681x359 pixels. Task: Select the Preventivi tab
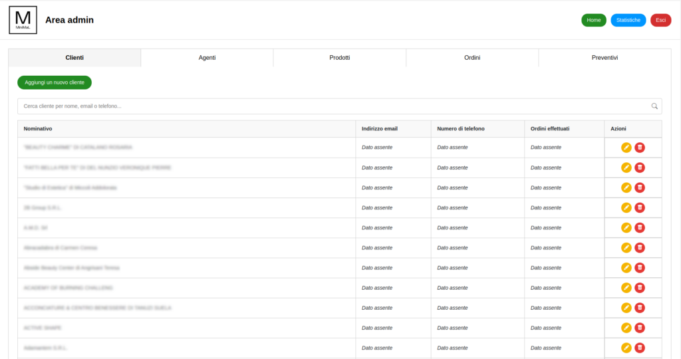coord(605,58)
